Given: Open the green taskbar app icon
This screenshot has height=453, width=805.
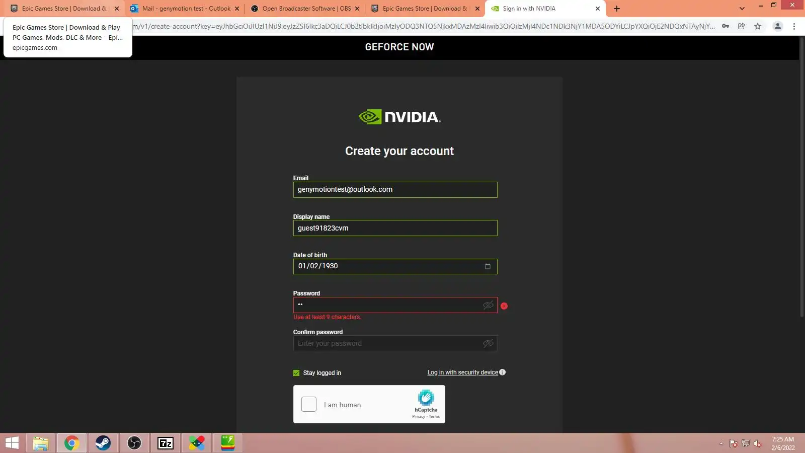Looking at the screenshot, I should point(227,443).
